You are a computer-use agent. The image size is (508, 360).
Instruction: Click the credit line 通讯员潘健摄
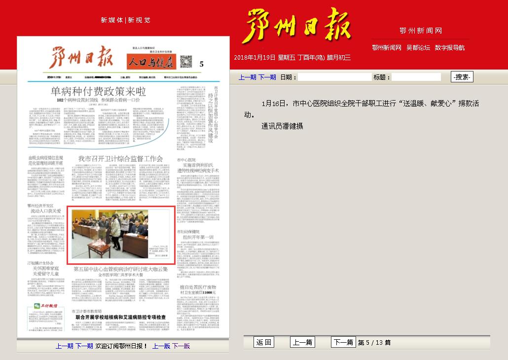[x=282, y=126]
